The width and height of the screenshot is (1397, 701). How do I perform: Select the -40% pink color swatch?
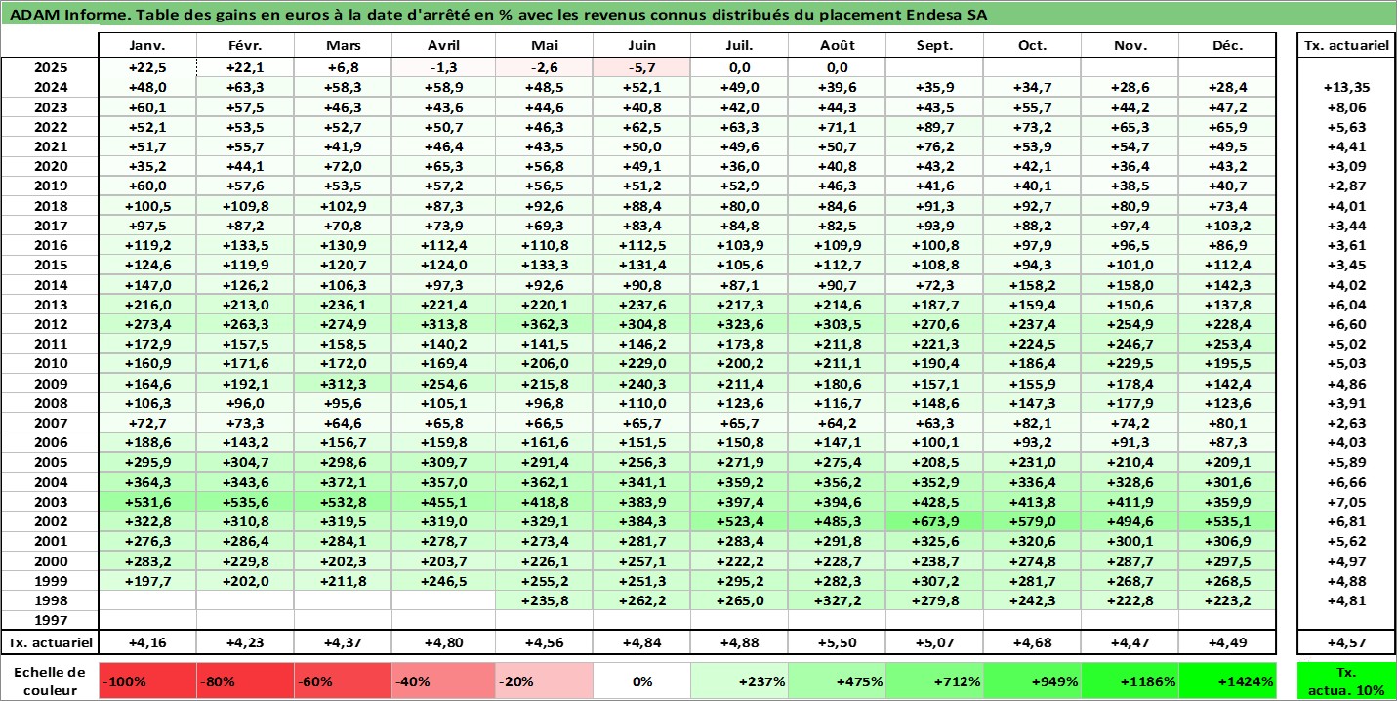pyautogui.click(x=444, y=681)
